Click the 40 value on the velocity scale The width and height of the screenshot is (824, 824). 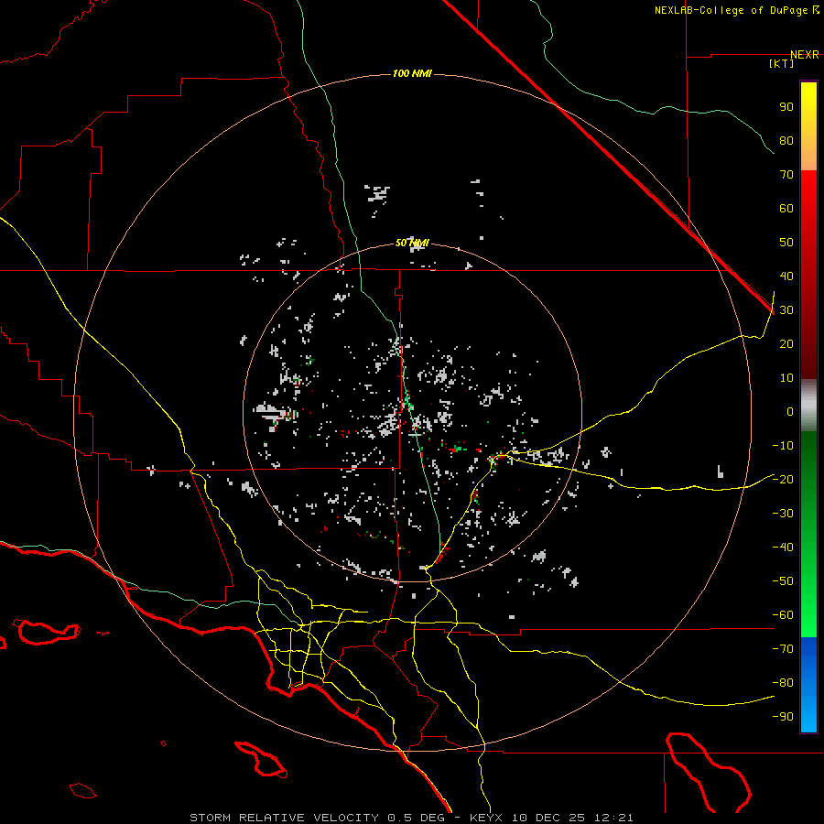pos(786,276)
